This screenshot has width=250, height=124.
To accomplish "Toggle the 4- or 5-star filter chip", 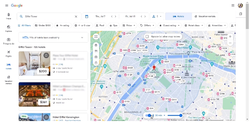I will pyautogui.click(x=83, y=25).
